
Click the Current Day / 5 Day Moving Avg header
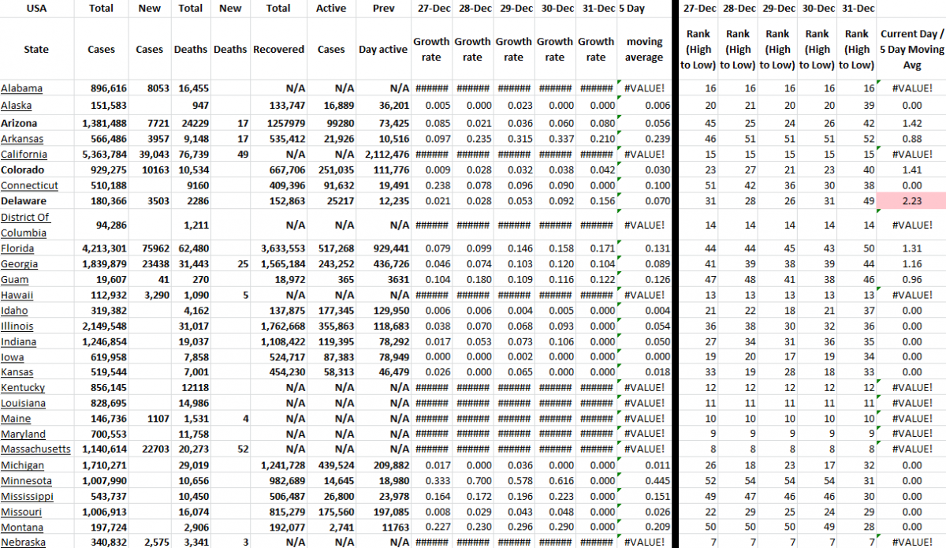pos(911,49)
